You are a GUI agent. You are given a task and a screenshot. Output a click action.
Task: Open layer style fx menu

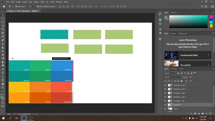pos(191,114)
